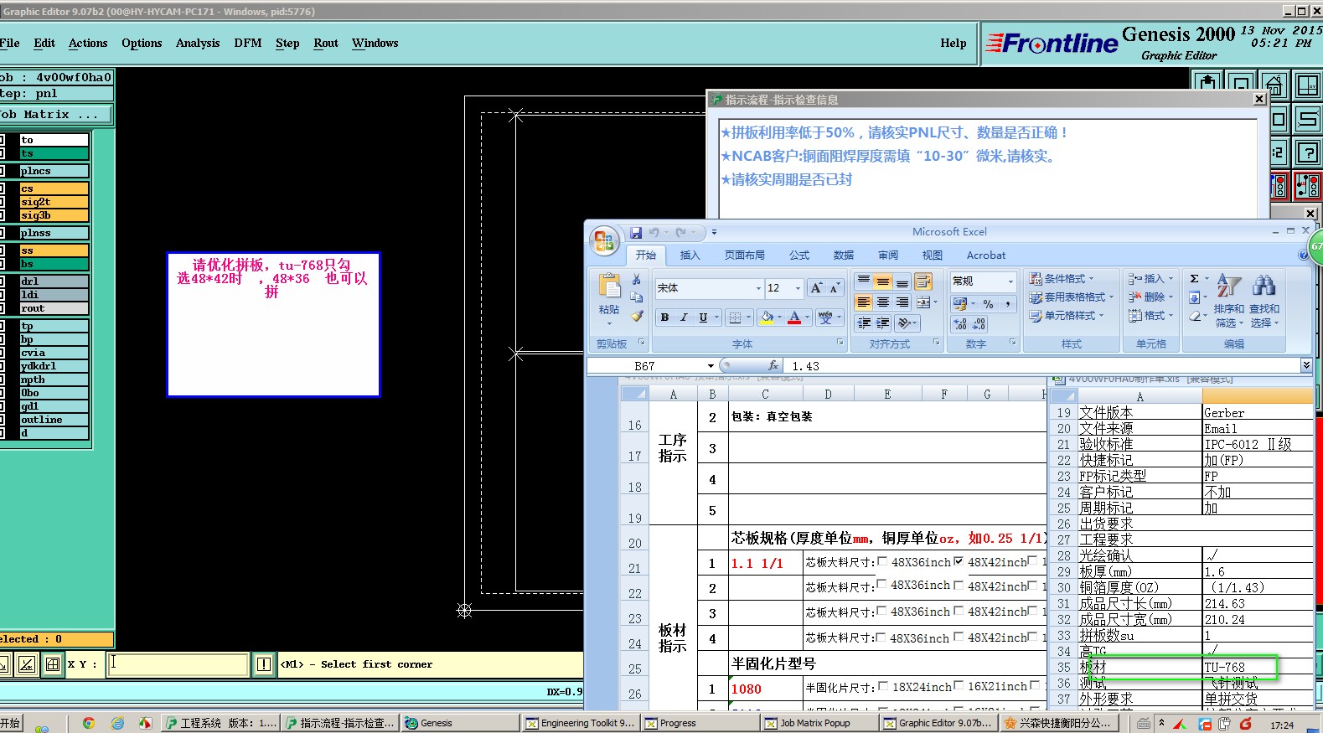Check 48X42inch box in core row 3
Image resolution: width=1323 pixels, height=733 pixels.
click(959, 612)
